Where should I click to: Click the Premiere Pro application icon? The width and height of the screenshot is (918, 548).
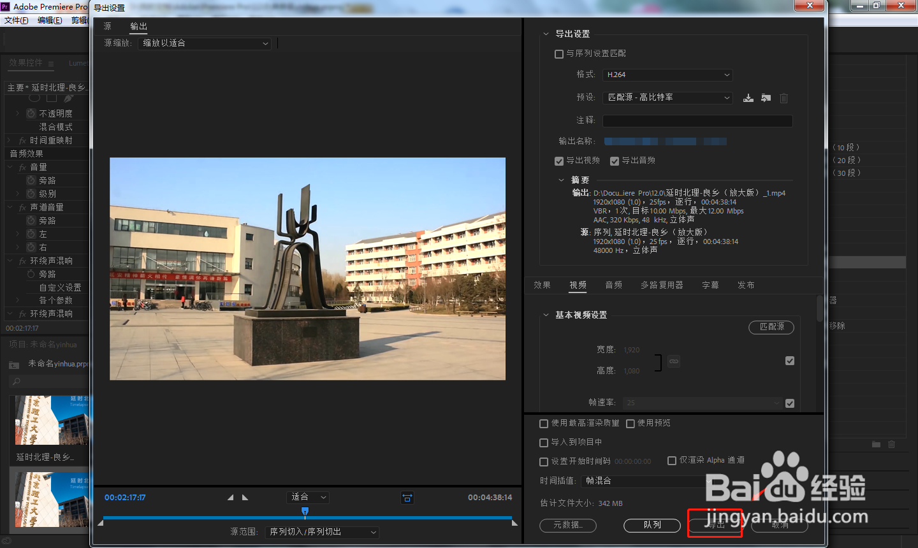tap(6, 6)
